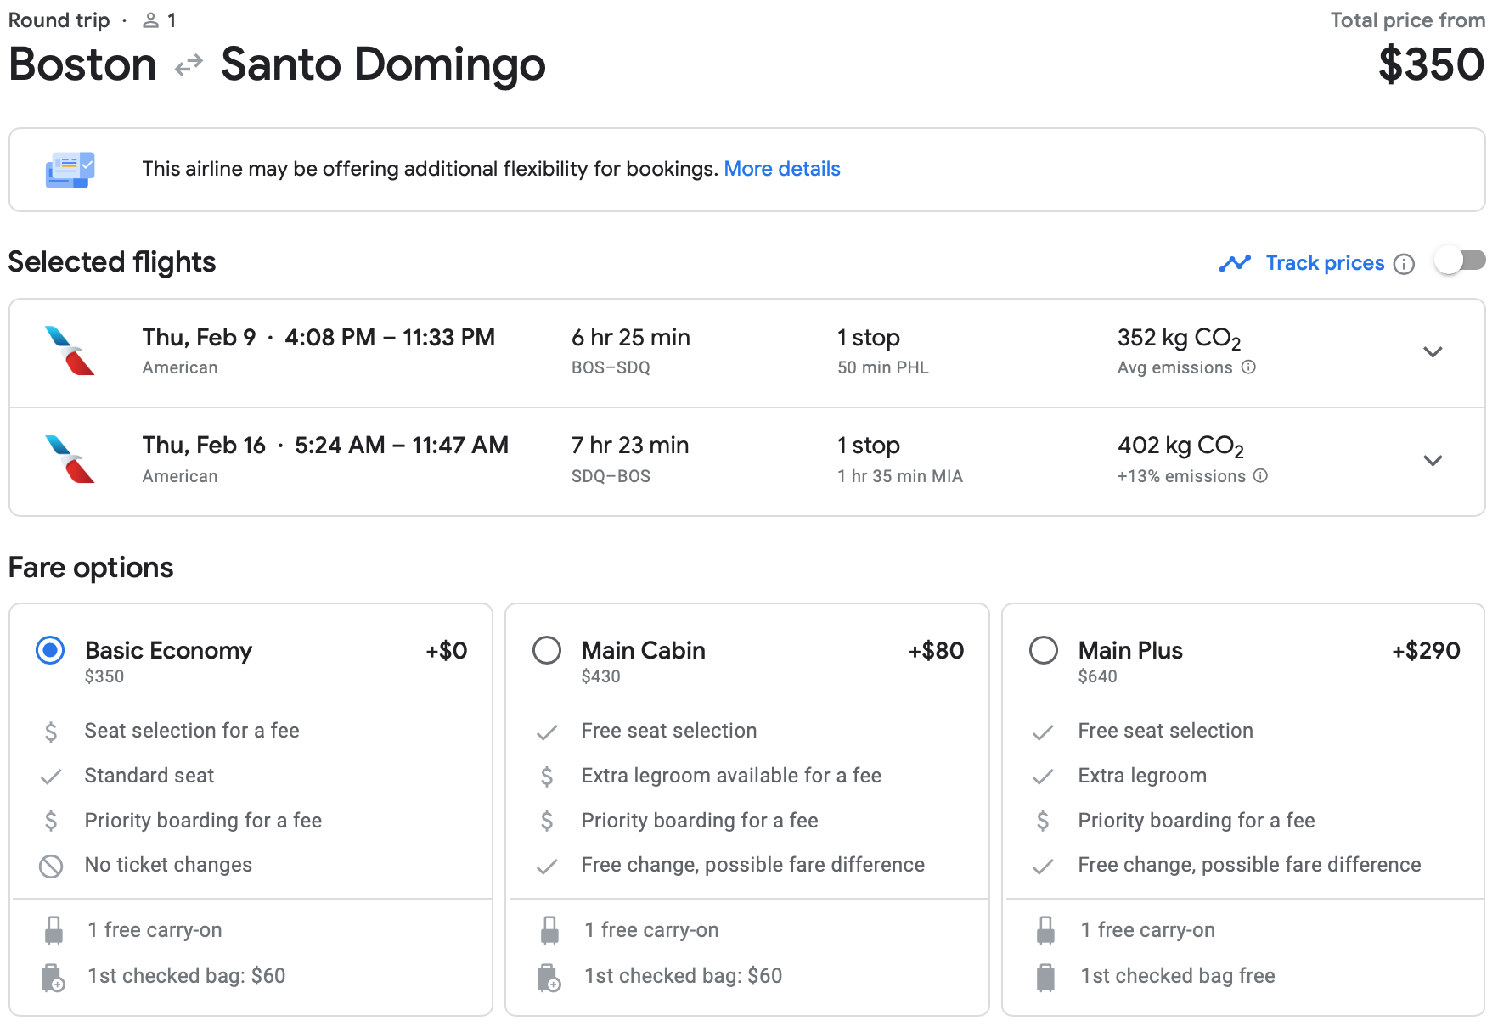
Task: Click the Track prices info icon
Action: coord(1405,264)
